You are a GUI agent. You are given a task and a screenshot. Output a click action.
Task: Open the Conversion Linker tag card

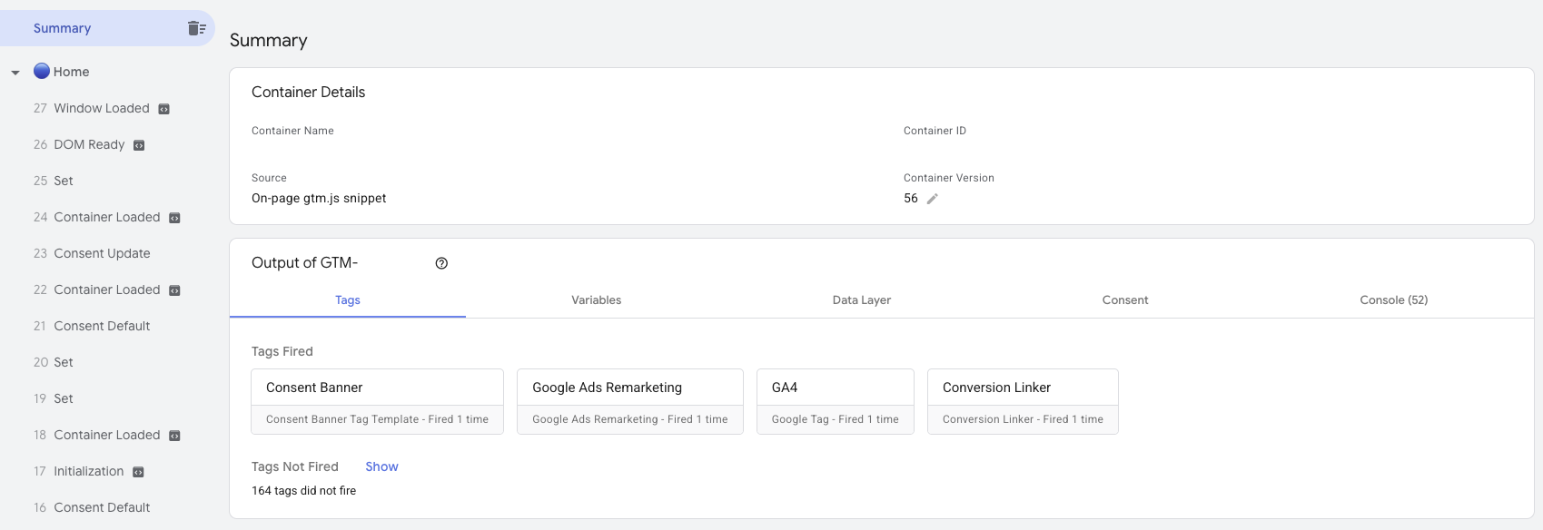1022,401
